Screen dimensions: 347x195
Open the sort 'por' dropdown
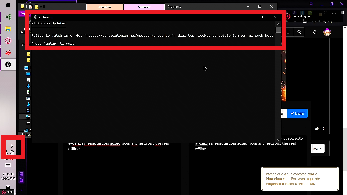click(x=318, y=149)
